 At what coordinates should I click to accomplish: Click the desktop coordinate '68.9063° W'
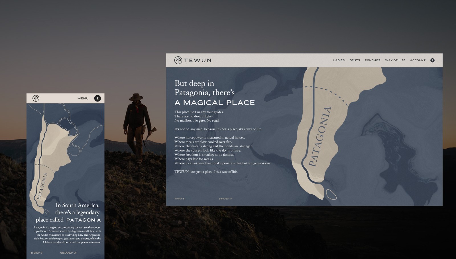point(225,199)
